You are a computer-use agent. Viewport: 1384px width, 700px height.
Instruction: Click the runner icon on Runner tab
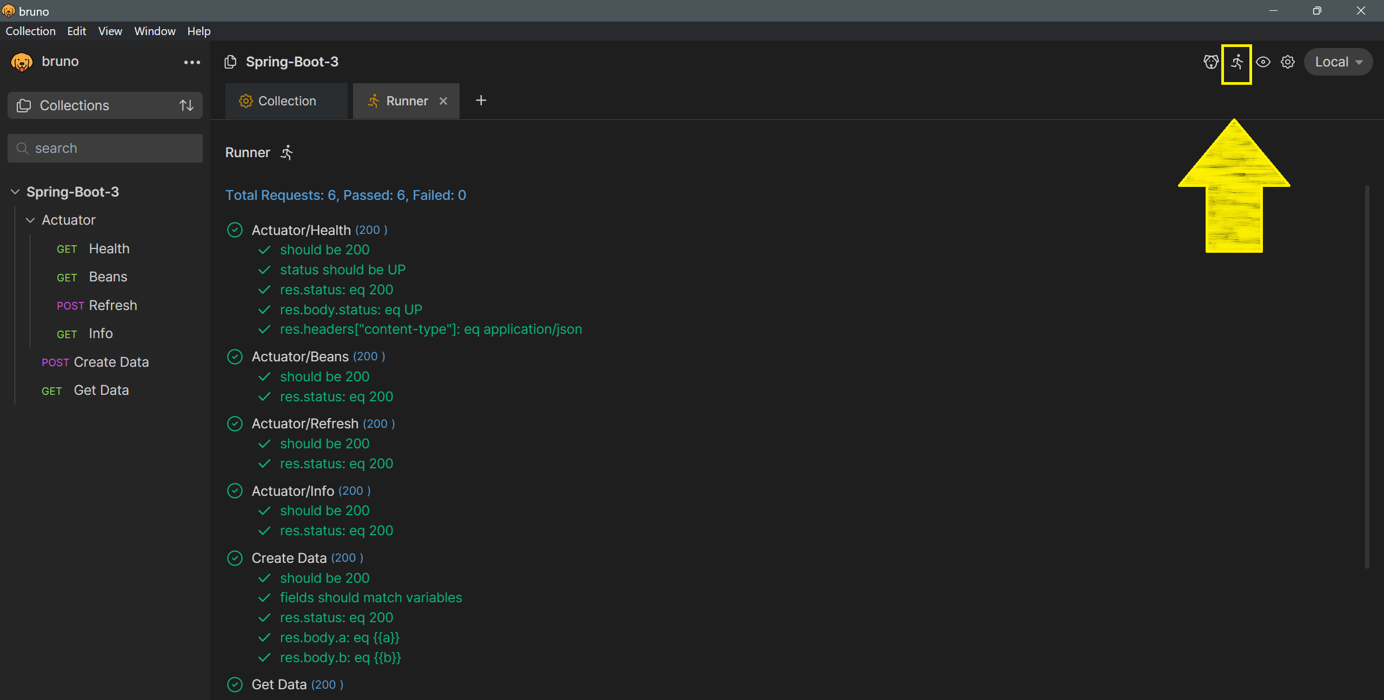pyautogui.click(x=374, y=101)
